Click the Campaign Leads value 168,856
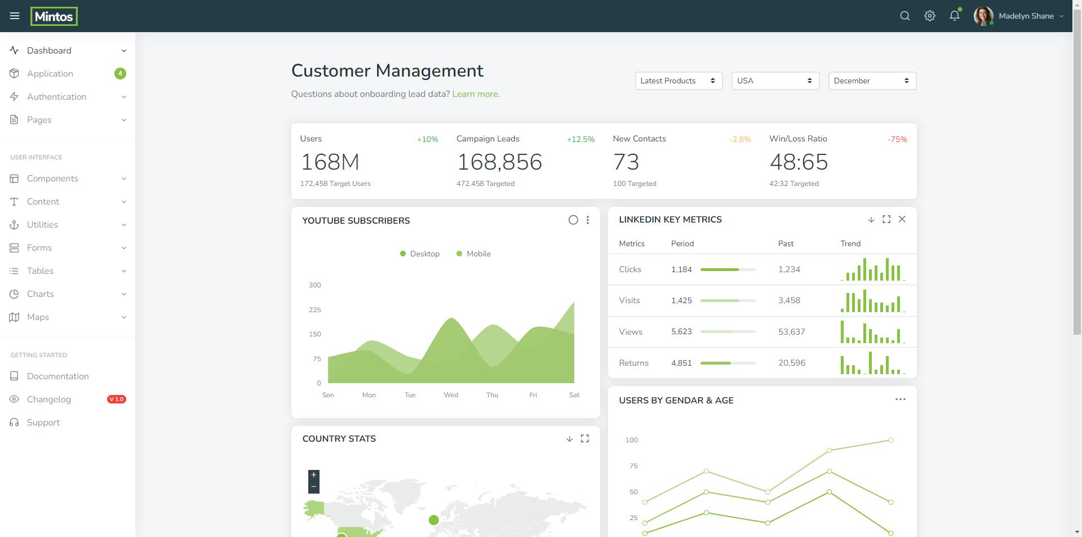Screen dimensions: 1082x537 [499, 162]
